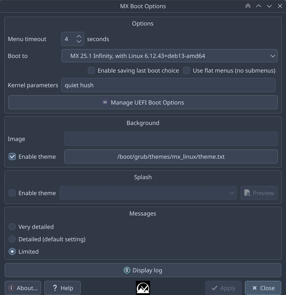The image size is (286, 295).
Task: Click the grub theme.txt path button
Action: coord(171,157)
